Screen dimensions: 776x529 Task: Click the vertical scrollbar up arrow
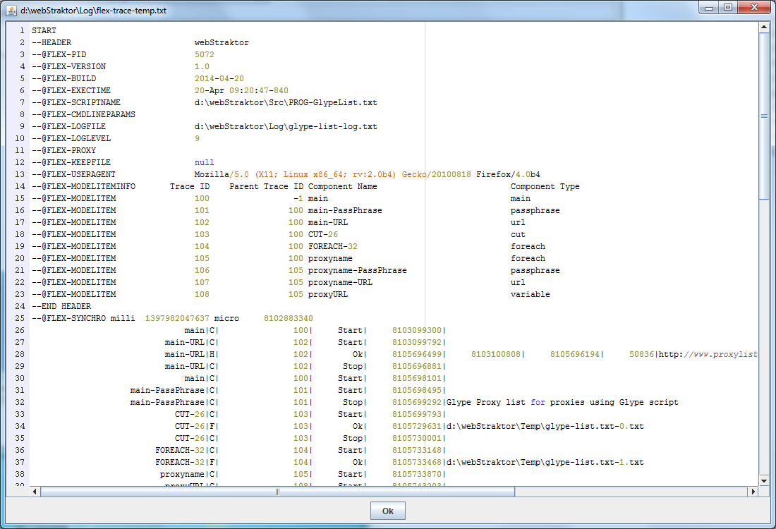[763, 28]
